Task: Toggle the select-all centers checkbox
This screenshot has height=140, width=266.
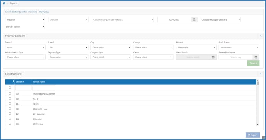Action: (10, 88)
